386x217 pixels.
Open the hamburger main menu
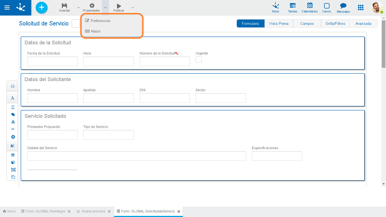tap(7, 8)
